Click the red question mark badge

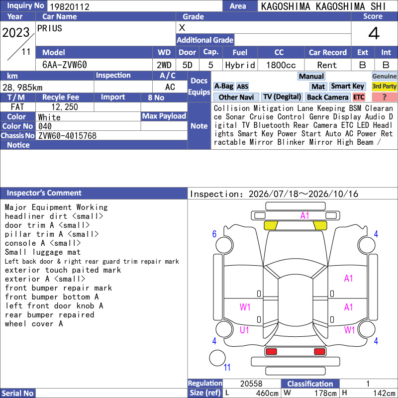[384, 97]
